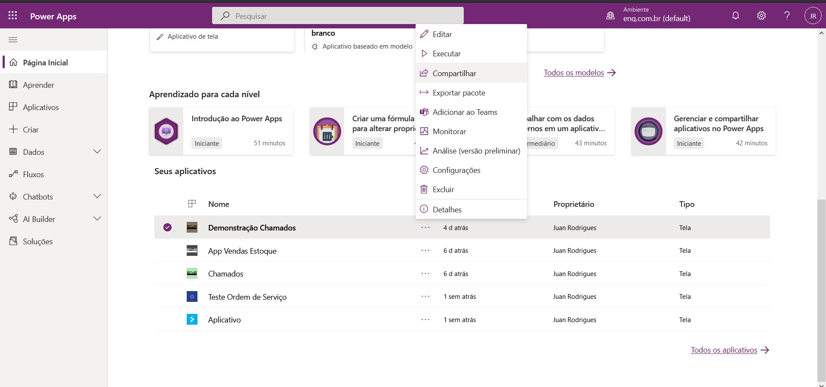Open Demonstração Chamados app name
Screen dimensions: 826x387
[x=252, y=227]
